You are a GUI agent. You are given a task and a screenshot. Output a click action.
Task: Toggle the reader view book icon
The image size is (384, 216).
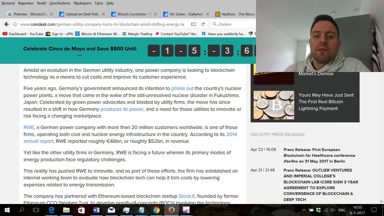(x=193, y=24)
